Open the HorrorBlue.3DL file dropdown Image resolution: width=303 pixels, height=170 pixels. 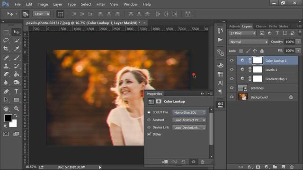point(189,112)
